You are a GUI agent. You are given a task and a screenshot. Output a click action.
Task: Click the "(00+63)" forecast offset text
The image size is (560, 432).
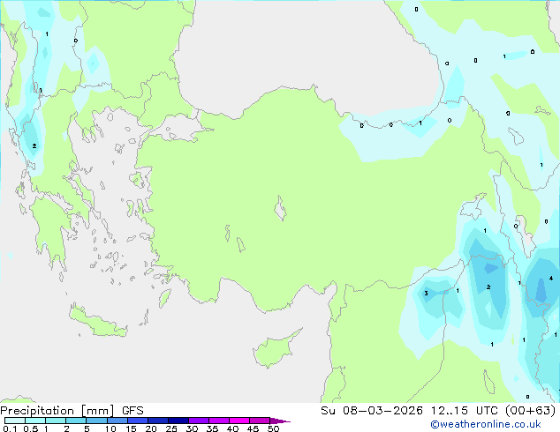[x=530, y=411]
